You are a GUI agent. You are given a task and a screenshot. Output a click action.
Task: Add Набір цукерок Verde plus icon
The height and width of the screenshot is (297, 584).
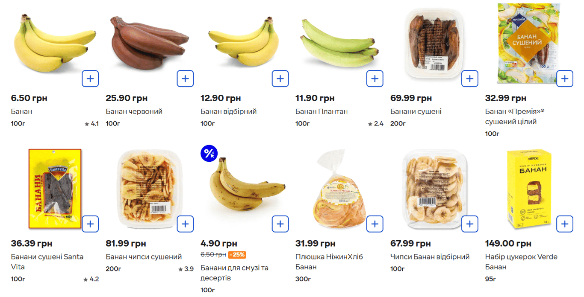565,224
